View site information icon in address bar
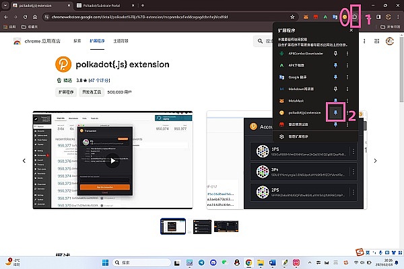404x269 pixels. tap(46, 17)
